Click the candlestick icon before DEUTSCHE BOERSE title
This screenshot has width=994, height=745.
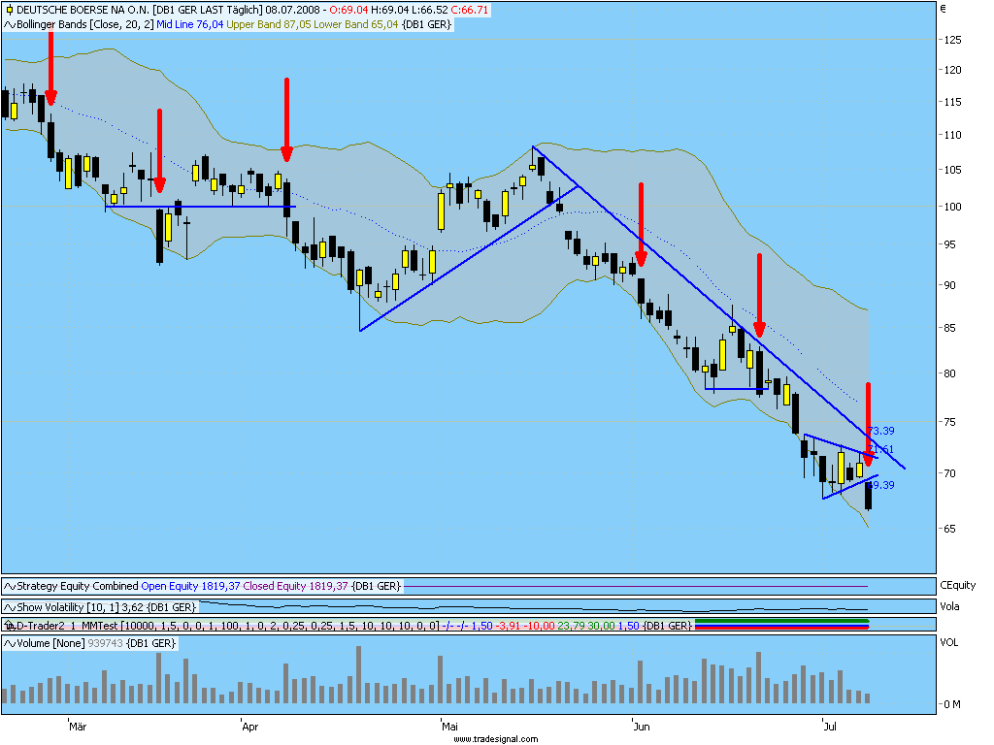click(x=10, y=10)
